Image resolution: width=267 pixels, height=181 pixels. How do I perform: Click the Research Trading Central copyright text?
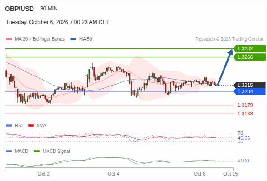(229, 39)
